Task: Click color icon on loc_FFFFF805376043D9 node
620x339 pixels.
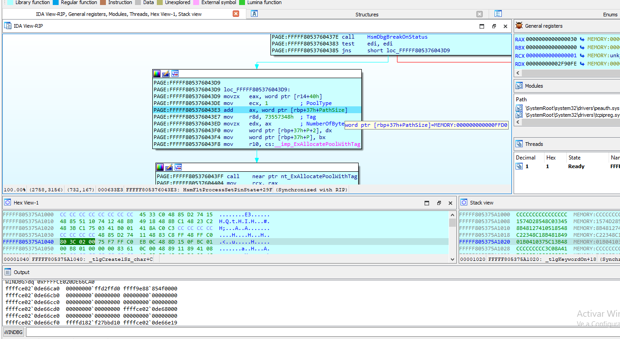Action: [x=157, y=74]
